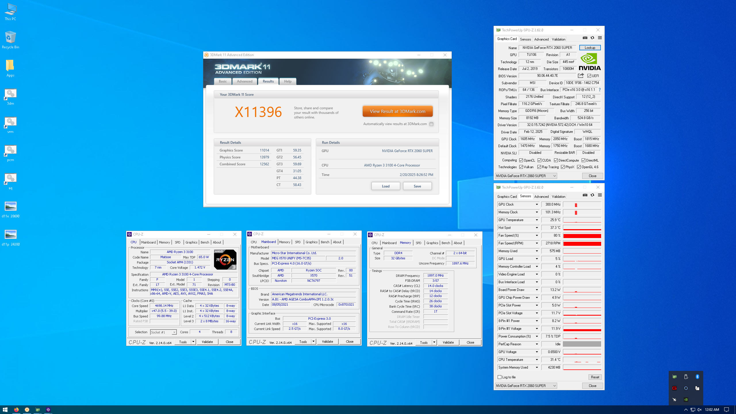Click Bluetooth icon in tray overflow
Viewport: 736px width, 414px height.
tap(697, 377)
